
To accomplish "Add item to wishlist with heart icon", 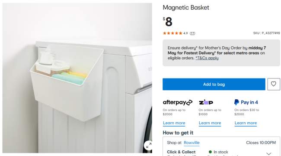I will point(274,84).
